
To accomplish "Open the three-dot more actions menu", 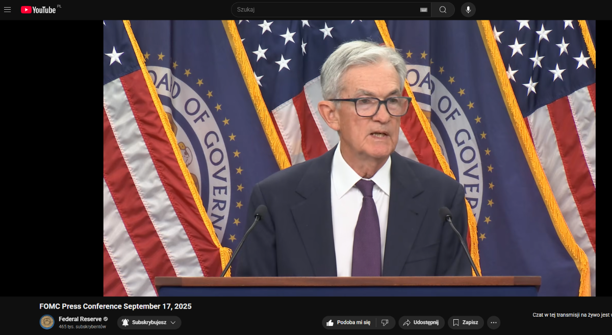I will [493, 322].
